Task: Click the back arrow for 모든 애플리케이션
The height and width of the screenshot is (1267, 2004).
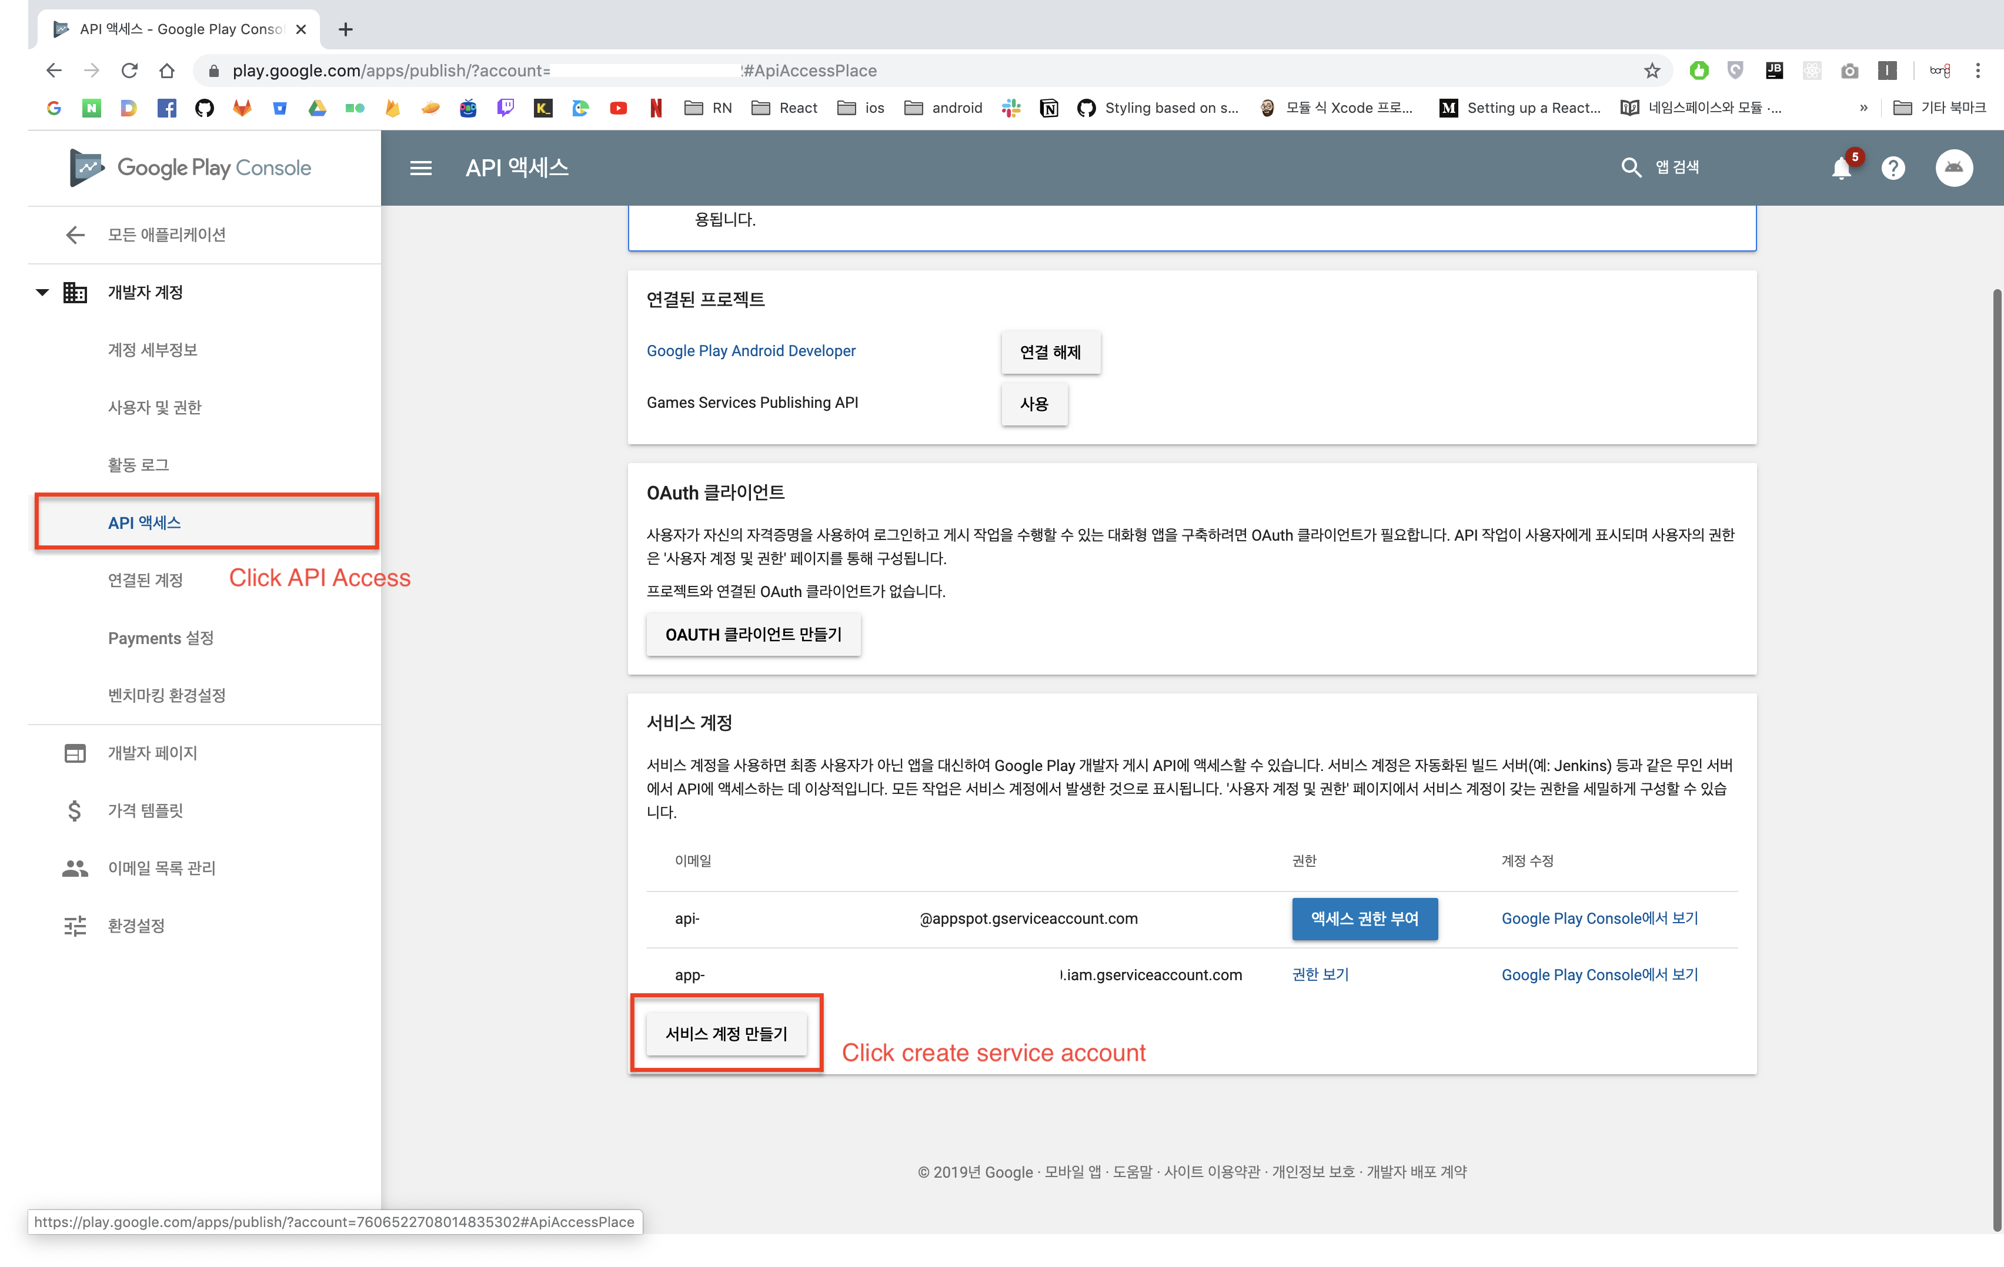Action: 75,234
